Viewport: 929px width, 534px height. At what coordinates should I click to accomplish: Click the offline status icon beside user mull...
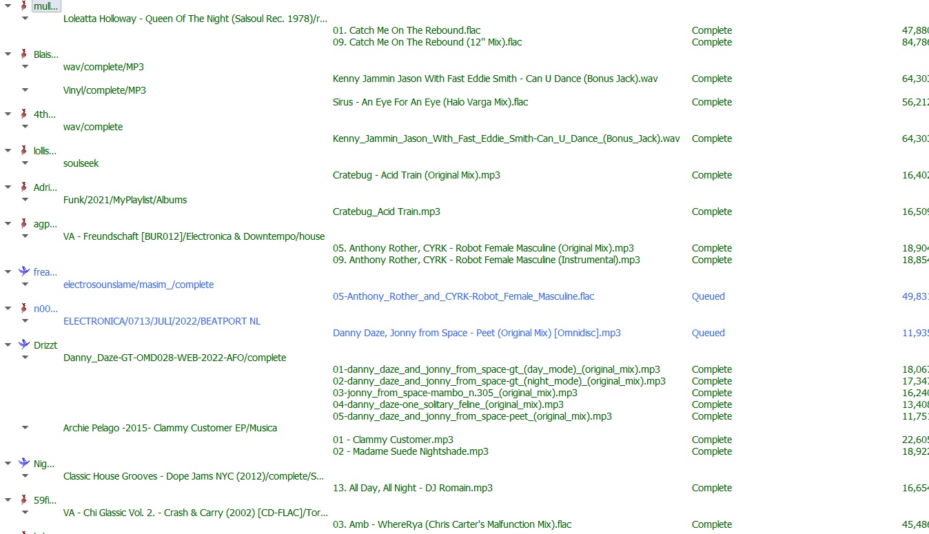click(24, 6)
